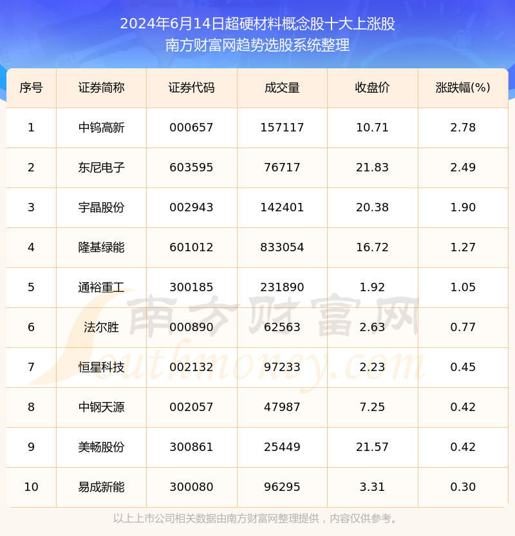
Task: Click volume value 47987
Action: 282,407
